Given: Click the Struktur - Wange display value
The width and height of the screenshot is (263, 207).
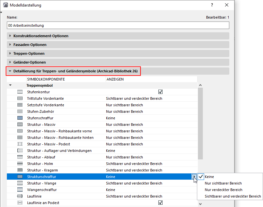Looking at the screenshot, I should [134, 183].
